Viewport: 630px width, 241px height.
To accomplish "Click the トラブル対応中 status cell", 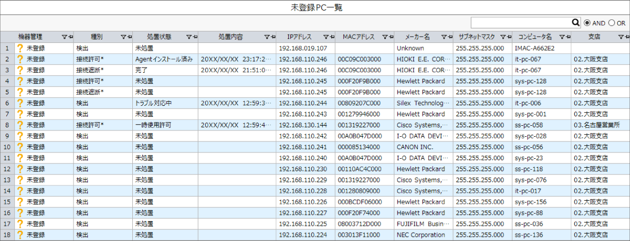I will tap(165, 103).
